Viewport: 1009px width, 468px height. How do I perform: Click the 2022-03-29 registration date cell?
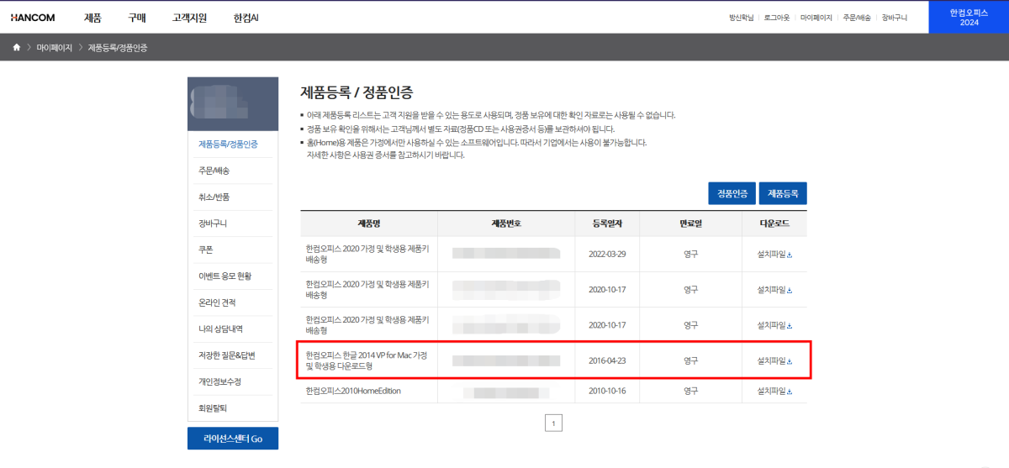click(609, 254)
